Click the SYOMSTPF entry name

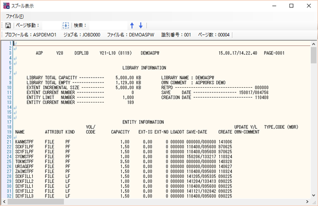click(x=24, y=156)
